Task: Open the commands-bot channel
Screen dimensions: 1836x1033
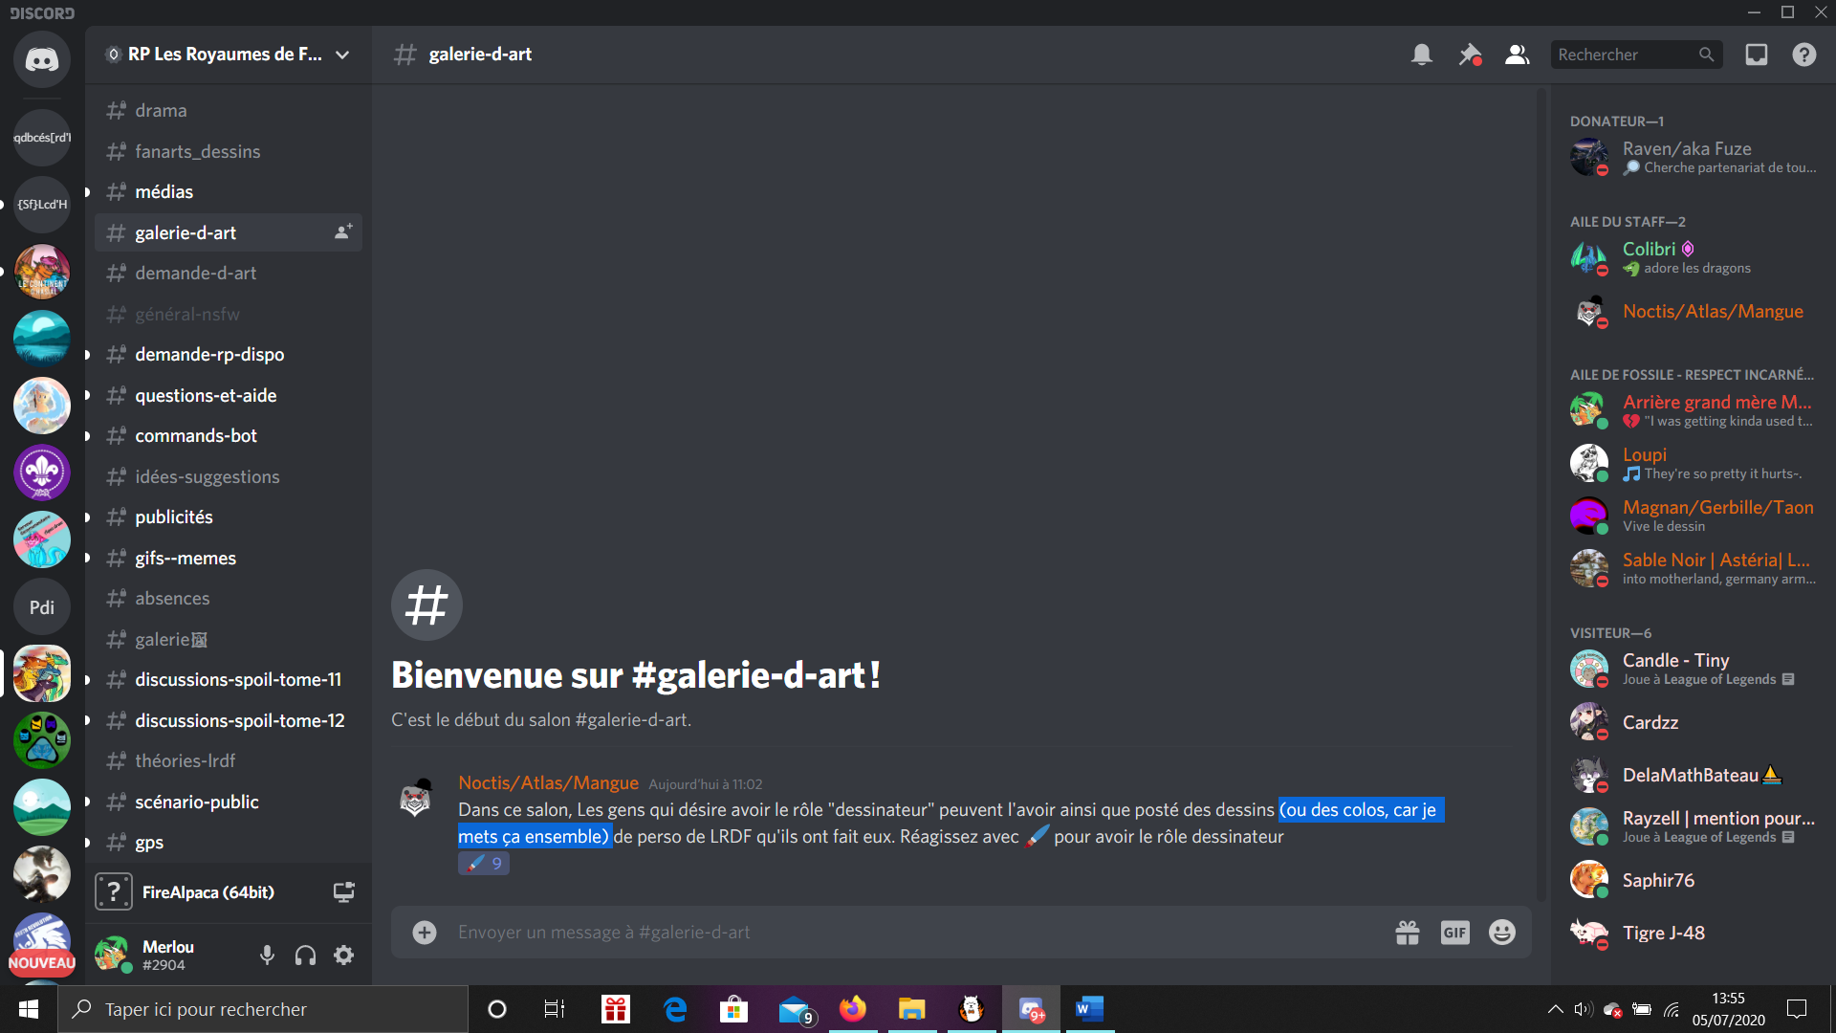Action: 196,436
